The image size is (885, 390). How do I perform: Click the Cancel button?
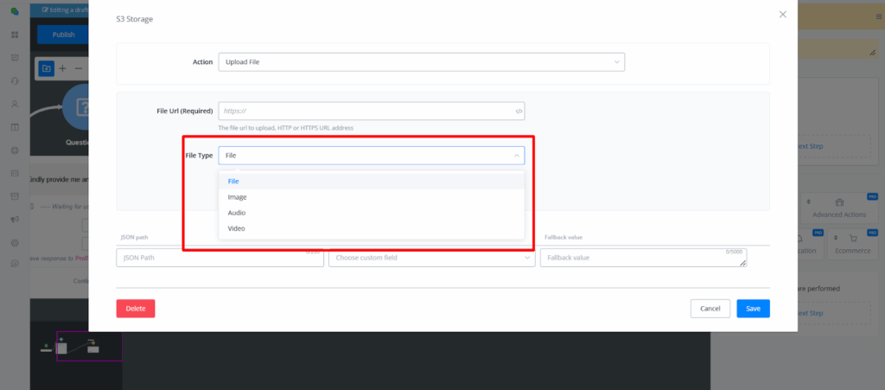(x=710, y=309)
